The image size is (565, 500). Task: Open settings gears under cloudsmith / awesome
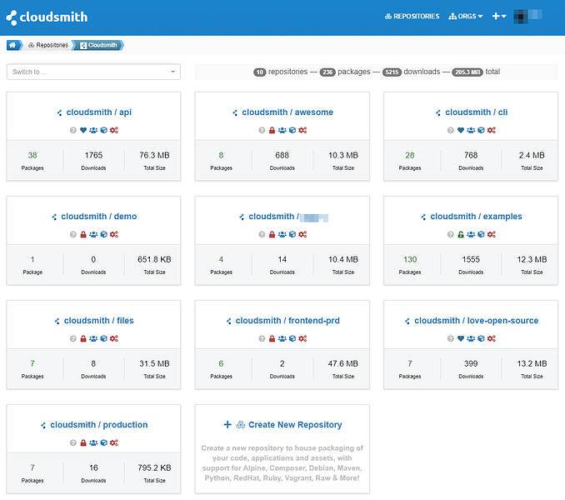[302, 130]
